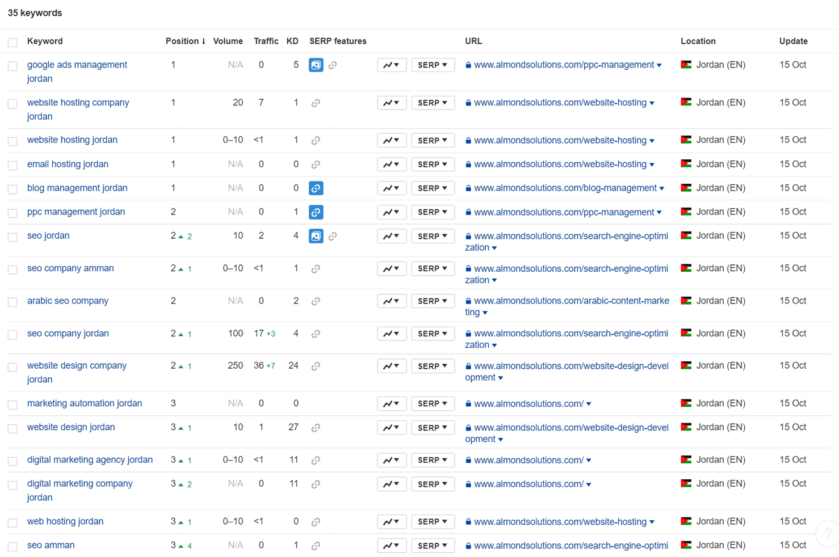Click the Location column header
This screenshot has height=557, width=839.
(x=698, y=41)
